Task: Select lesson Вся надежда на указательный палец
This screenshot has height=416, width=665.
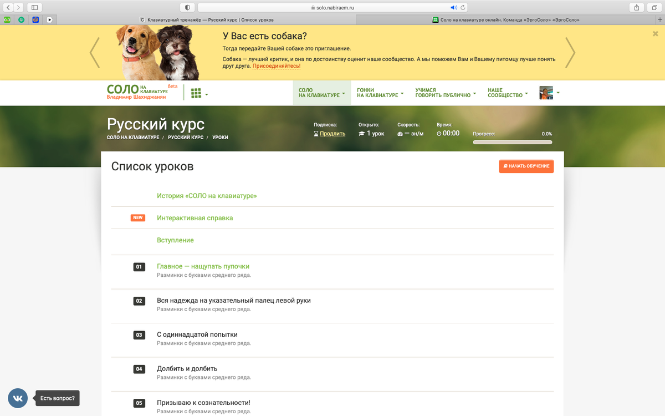Action: pos(234,300)
